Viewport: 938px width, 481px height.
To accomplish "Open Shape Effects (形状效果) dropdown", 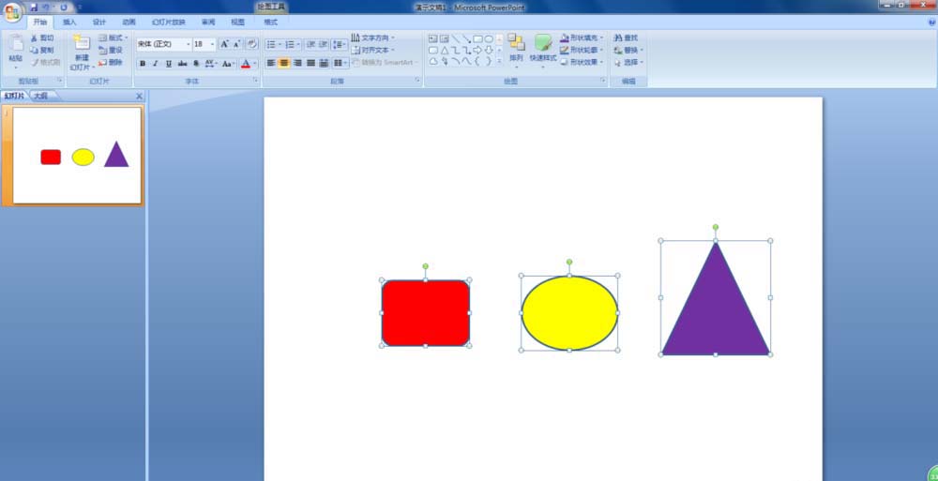I will click(582, 62).
